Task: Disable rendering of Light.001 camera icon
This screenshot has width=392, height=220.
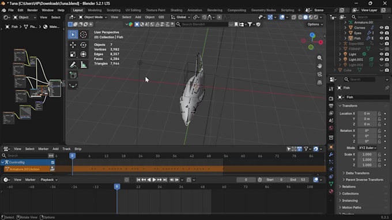Action: point(387,60)
